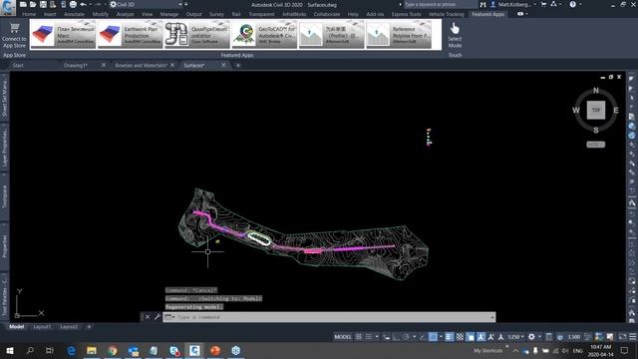
Task: Toggle object snap in the status bar
Action: [433, 337]
